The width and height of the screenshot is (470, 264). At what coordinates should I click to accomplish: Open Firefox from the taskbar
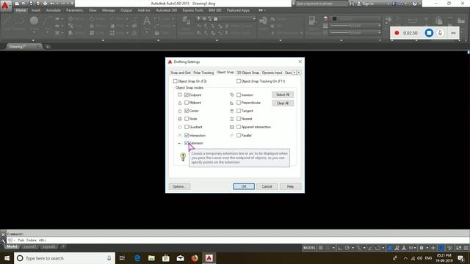(x=195, y=258)
